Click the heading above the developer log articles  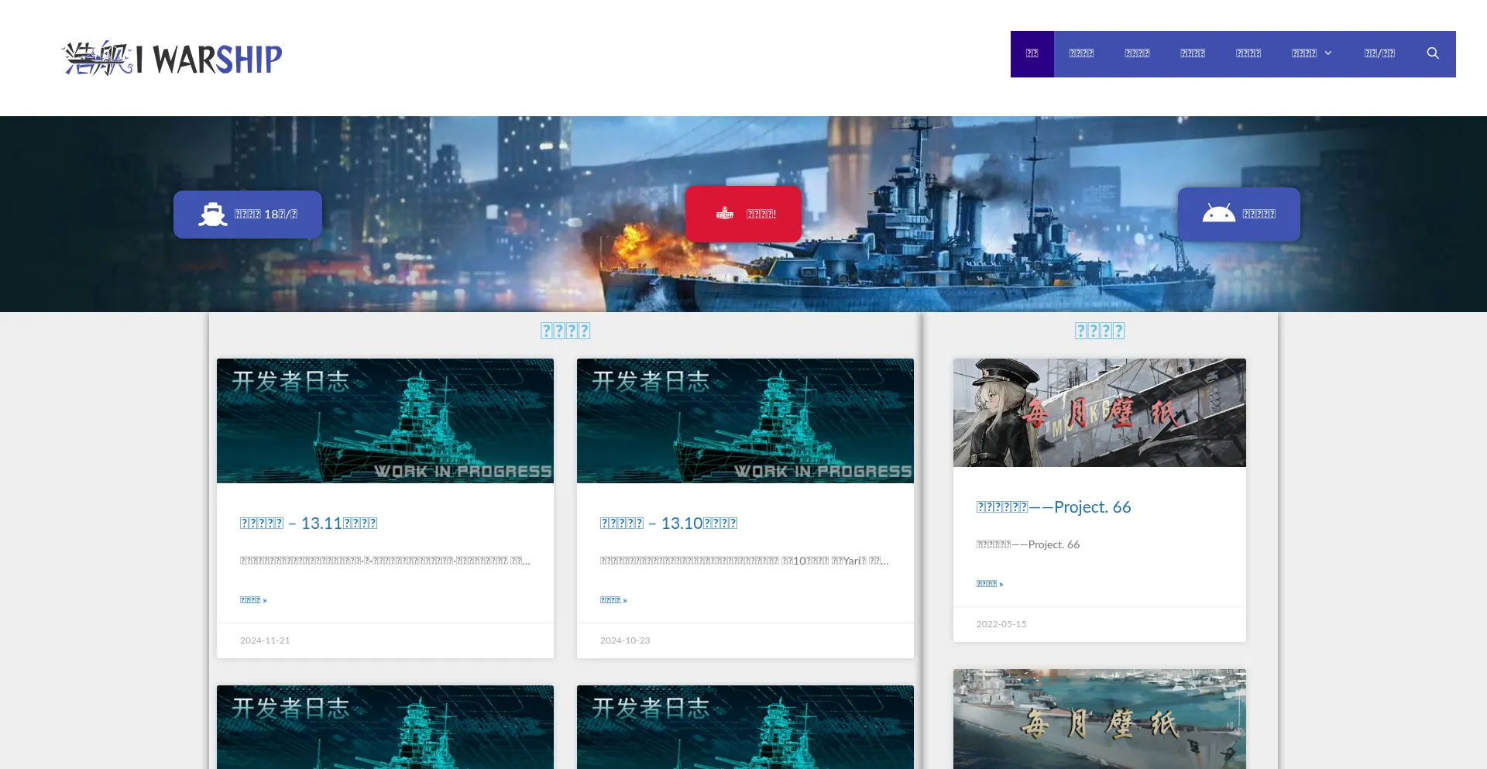pos(565,331)
